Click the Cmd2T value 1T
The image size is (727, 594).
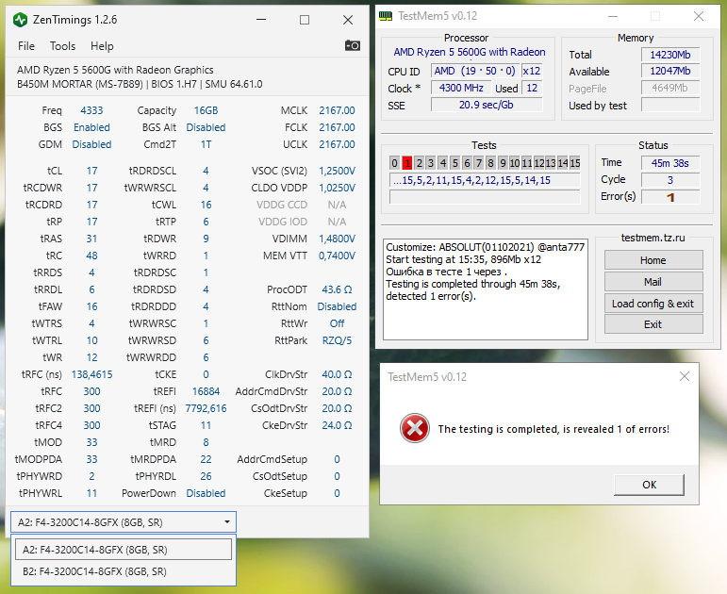tap(206, 144)
